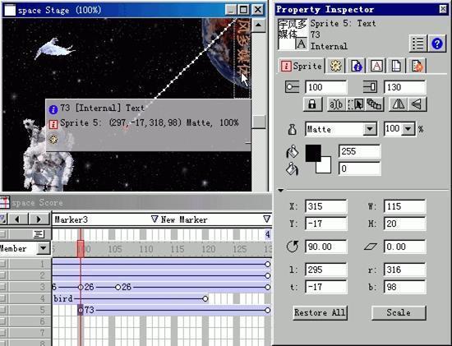The width and height of the screenshot is (452, 346).
Task: Click the playback head at frame 100
Action: [x=81, y=248]
